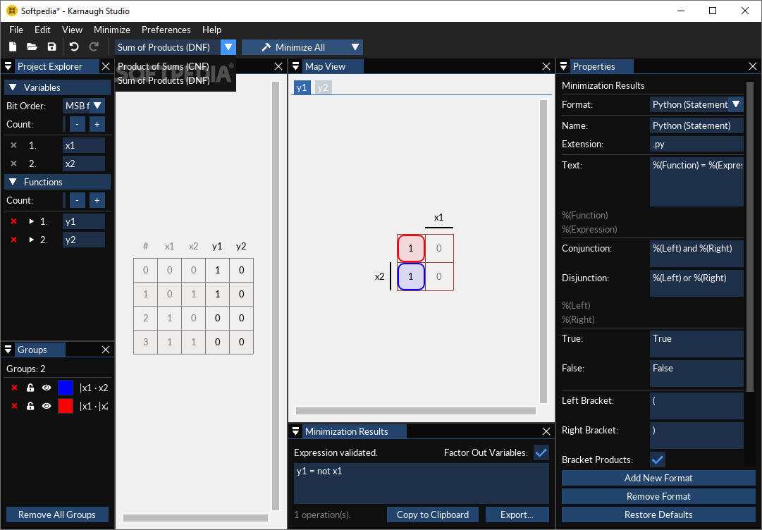Screen dimensions: 762x530
Task: Open the Map View panel menu icon
Action: point(295,66)
